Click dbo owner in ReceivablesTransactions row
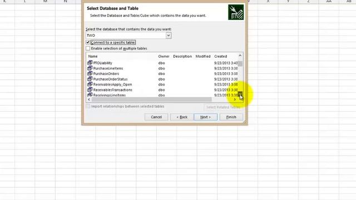The height and width of the screenshot is (200, 356). (161, 90)
